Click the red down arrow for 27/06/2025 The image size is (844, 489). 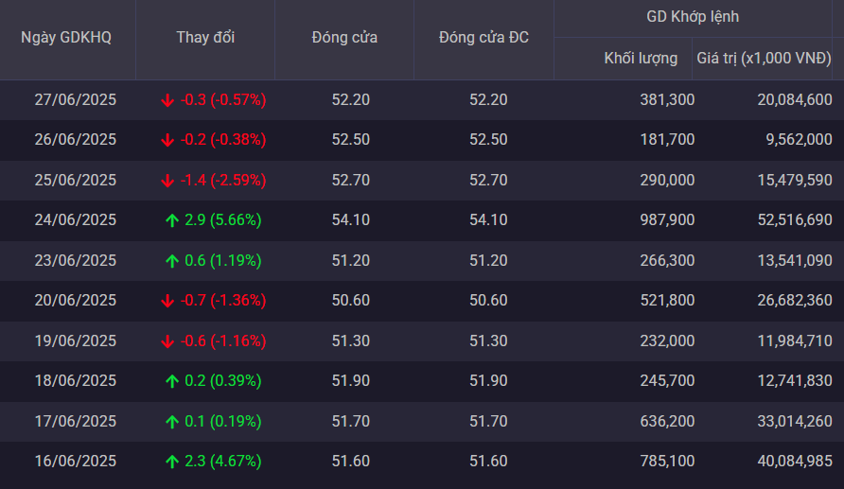[x=168, y=99]
